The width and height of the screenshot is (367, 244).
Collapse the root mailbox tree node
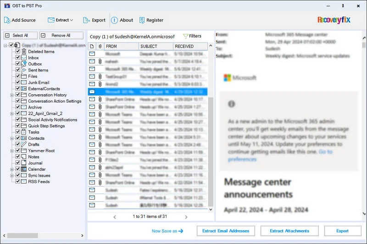point(6,45)
